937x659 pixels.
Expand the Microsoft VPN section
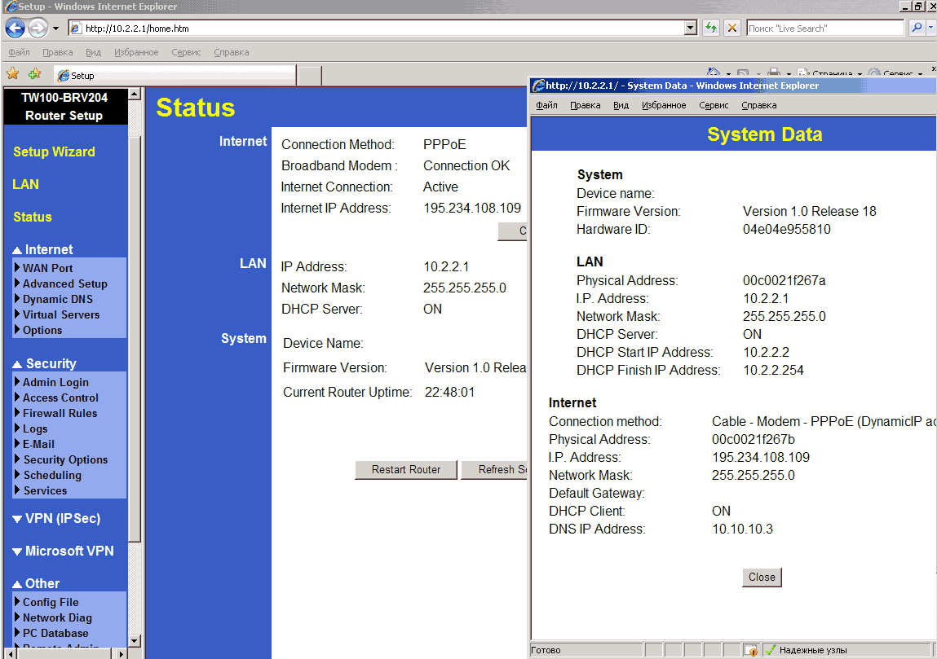point(63,551)
